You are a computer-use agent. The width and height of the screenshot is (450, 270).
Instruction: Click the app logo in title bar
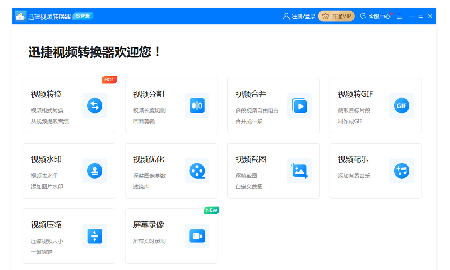tap(20, 16)
